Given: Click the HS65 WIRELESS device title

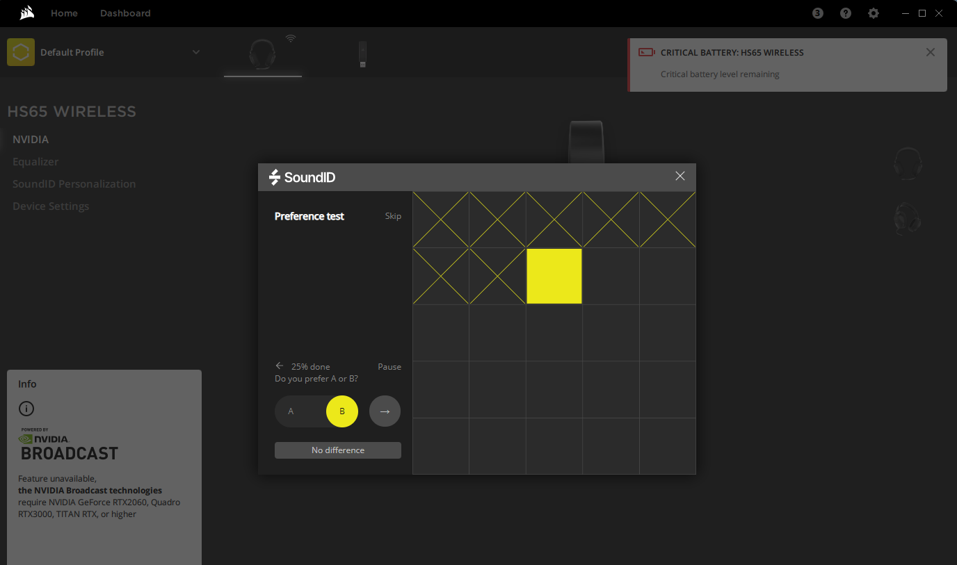Looking at the screenshot, I should tap(72, 112).
